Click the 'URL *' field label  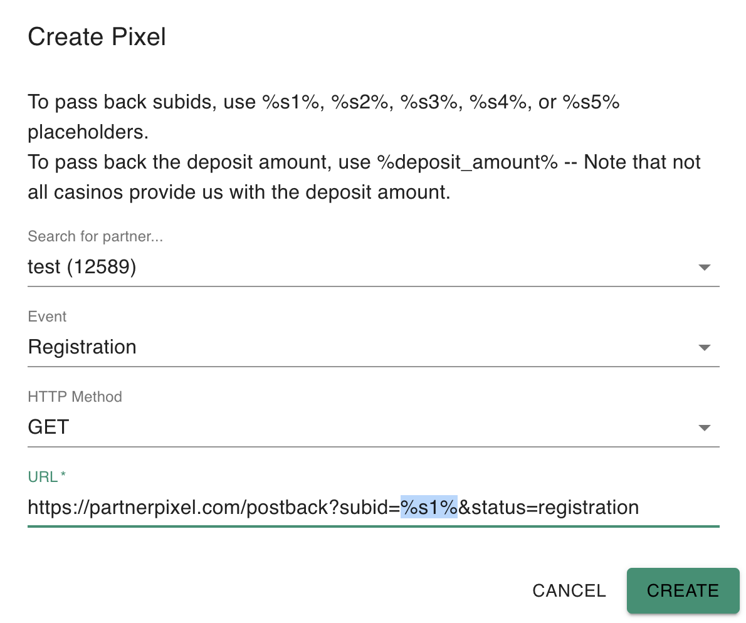(x=47, y=477)
